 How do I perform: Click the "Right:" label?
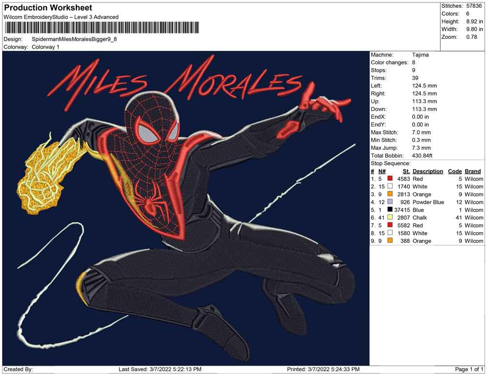(x=378, y=94)
